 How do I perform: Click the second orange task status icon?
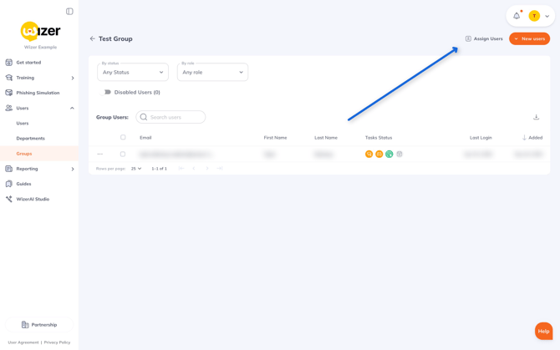(x=379, y=154)
